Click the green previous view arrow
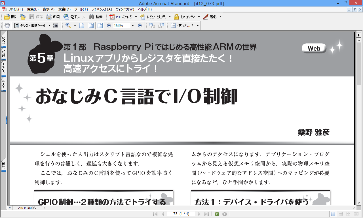This screenshot has width=363, height=218. [217, 214]
